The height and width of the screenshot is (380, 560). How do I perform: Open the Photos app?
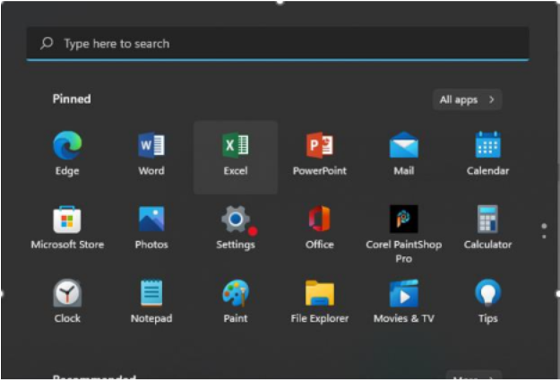151,219
